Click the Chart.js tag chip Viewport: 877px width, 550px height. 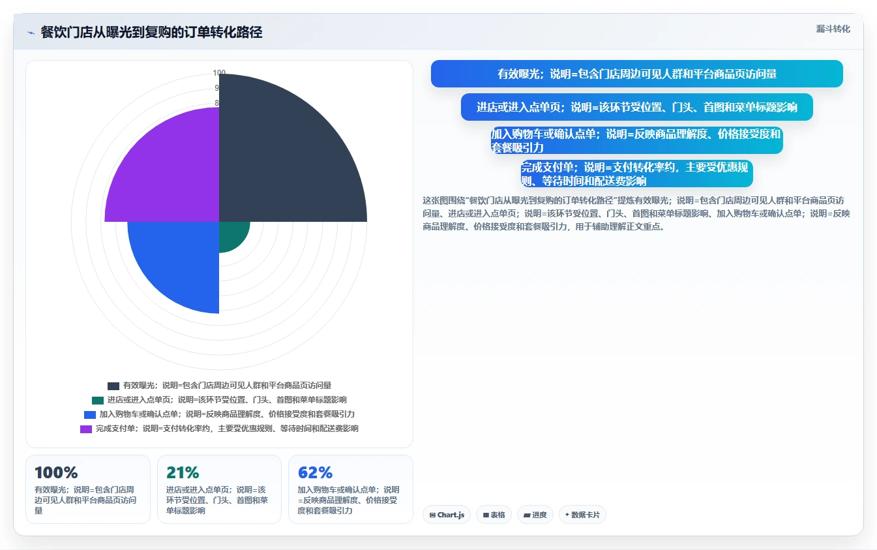click(x=447, y=515)
